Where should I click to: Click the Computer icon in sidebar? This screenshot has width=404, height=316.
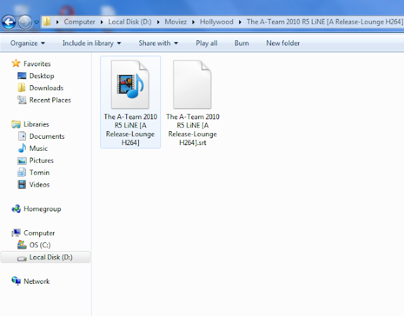click(x=16, y=233)
